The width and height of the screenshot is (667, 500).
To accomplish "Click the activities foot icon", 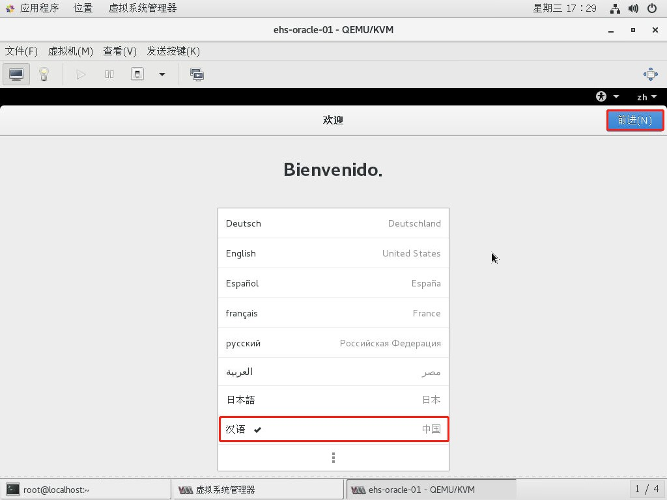I will pos(10,8).
